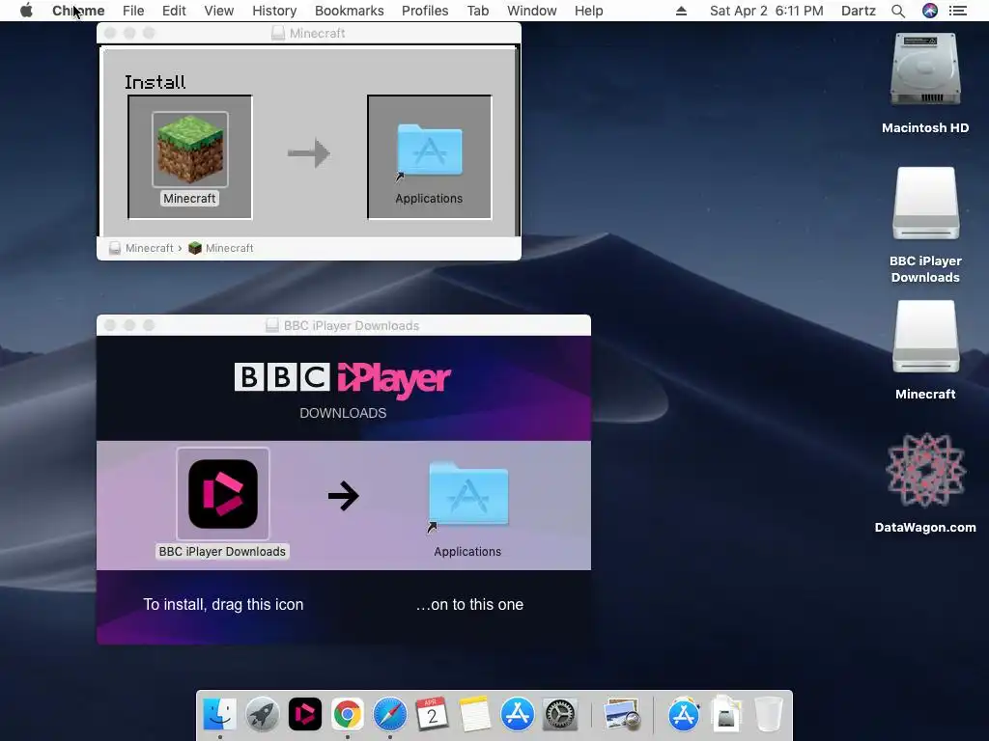
Task: Open the documents stack icon in the Dock
Action: [x=726, y=715]
